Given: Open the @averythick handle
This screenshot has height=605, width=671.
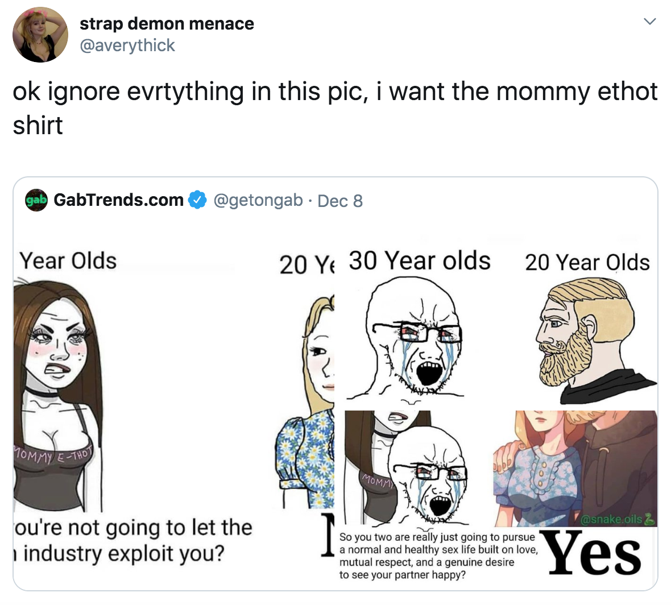Looking at the screenshot, I should coord(127,45).
